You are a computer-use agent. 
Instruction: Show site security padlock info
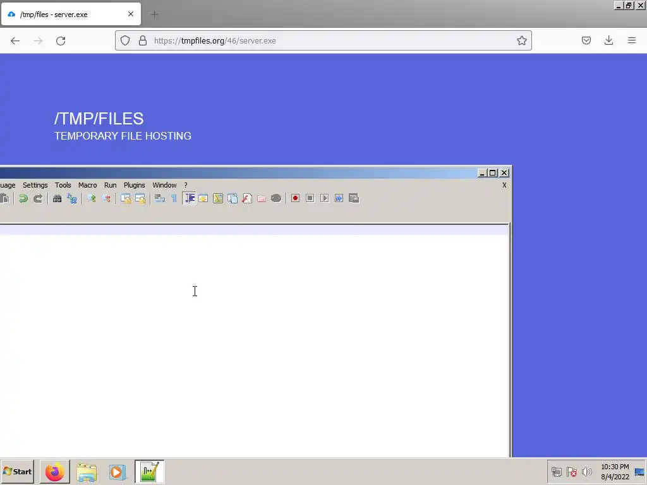pyautogui.click(x=143, y=40)
